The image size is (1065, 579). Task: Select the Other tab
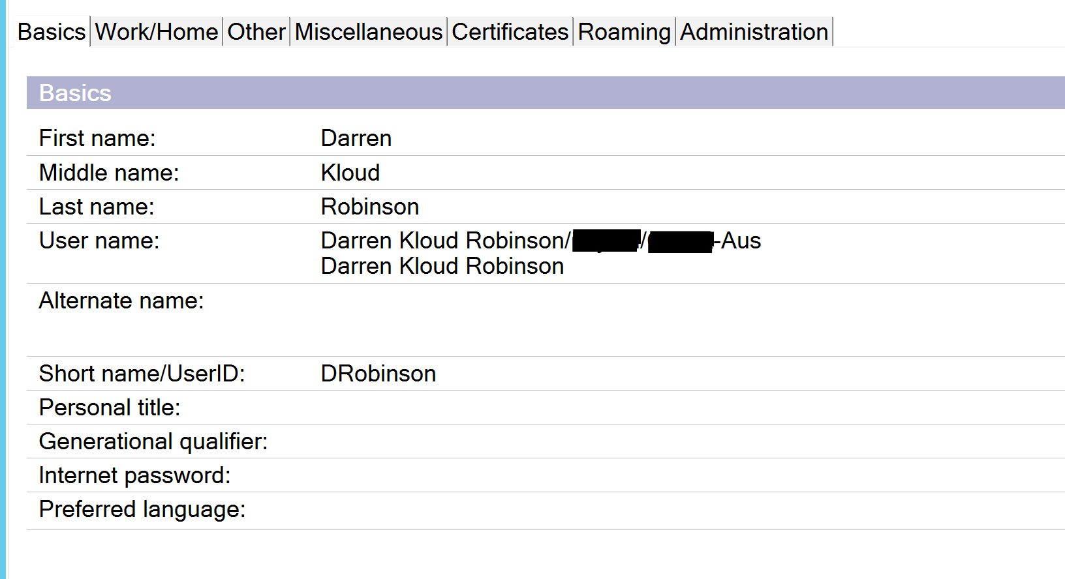point(256,32)
